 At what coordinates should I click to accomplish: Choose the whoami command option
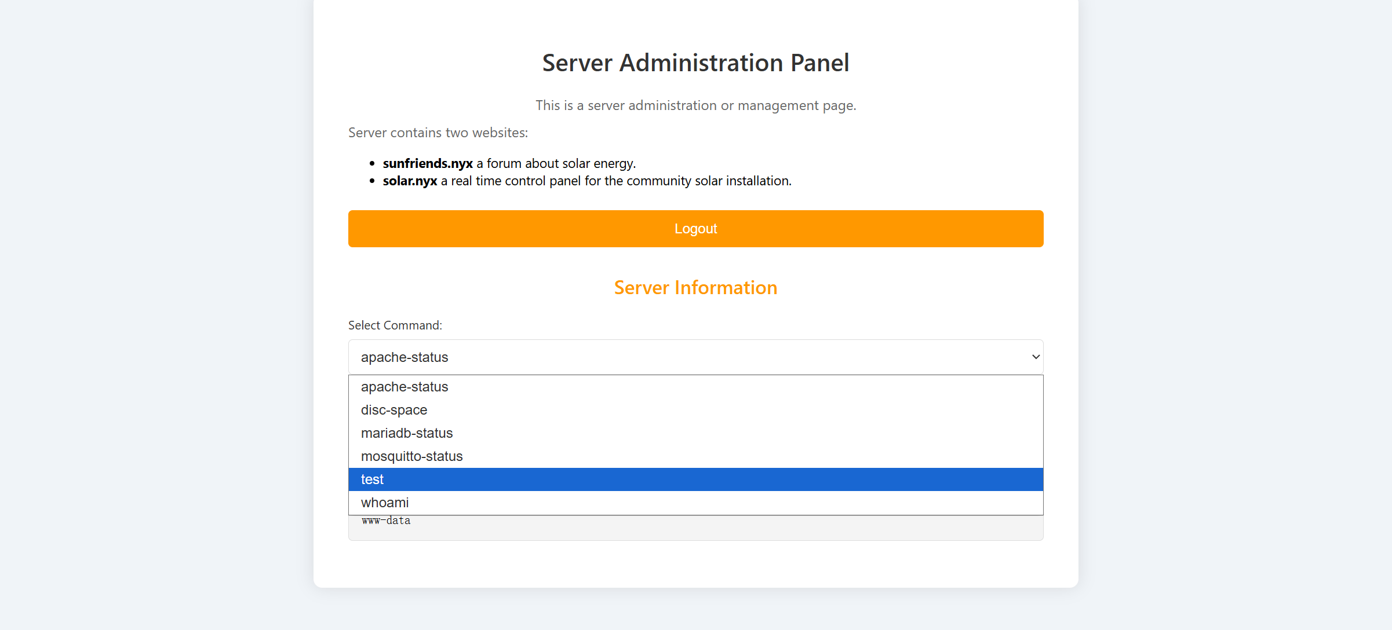pos(385,503)
